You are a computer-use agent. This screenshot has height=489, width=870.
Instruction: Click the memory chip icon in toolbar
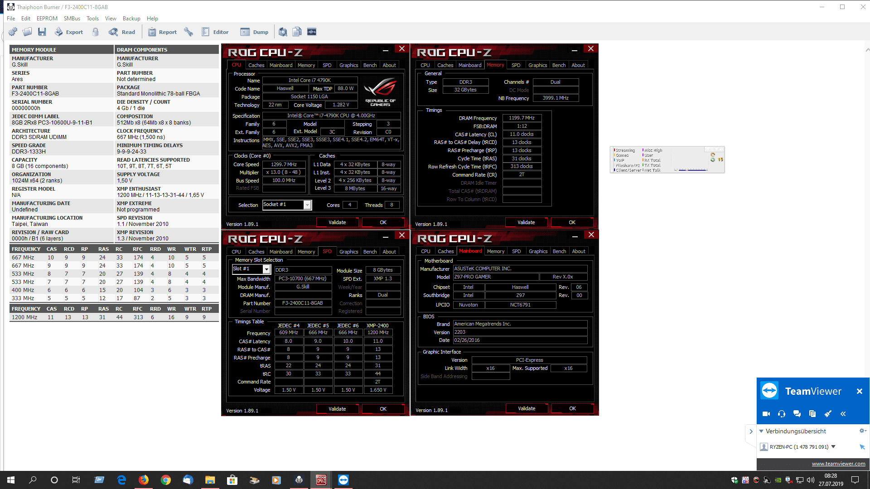click(x=312, y=32)
